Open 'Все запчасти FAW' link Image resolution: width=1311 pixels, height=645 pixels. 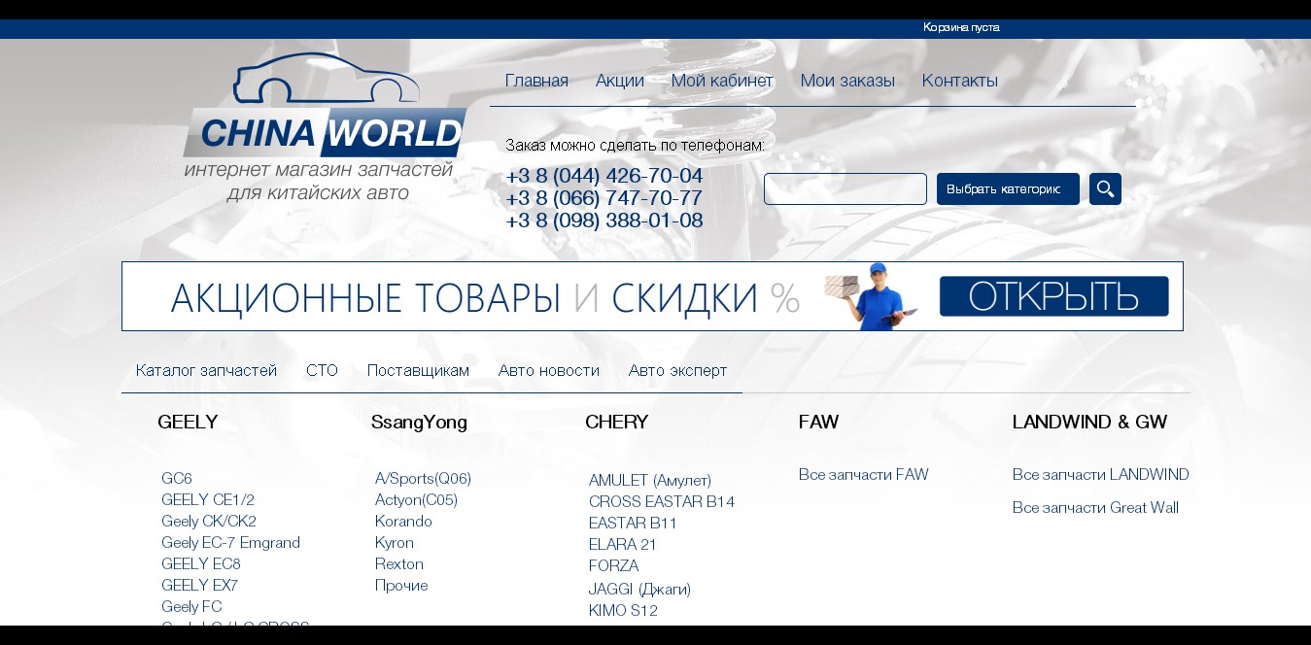(864, 475)
